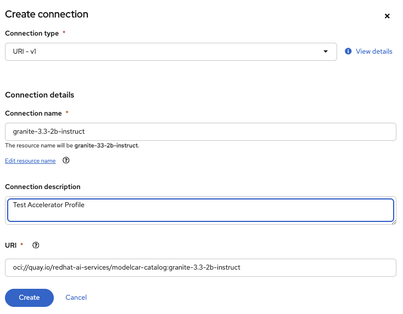
Task: Cancel the connection creation
Action: (x=76, y=298)
